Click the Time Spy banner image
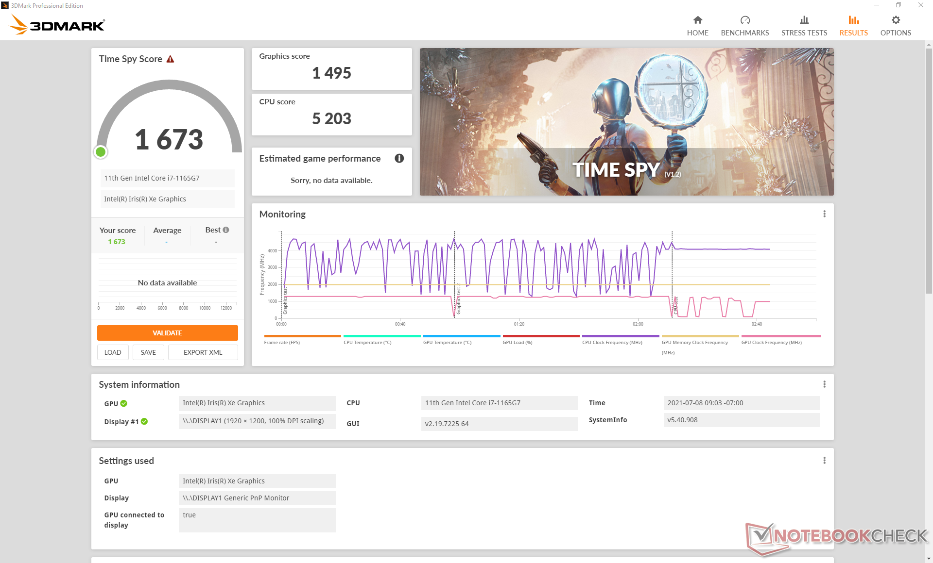 [626, 122]
